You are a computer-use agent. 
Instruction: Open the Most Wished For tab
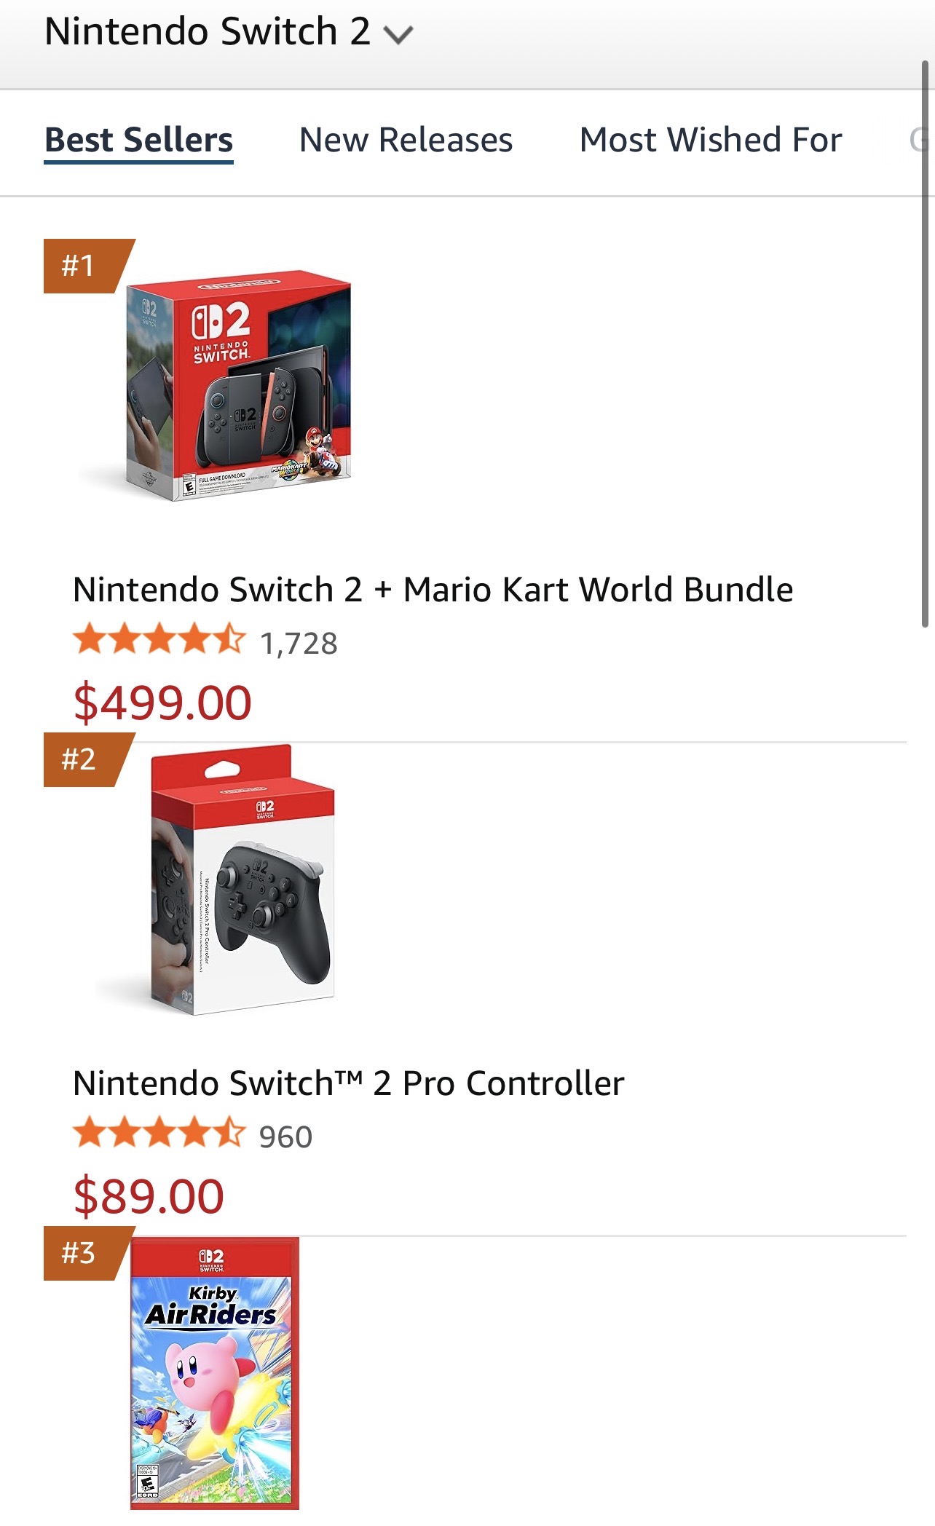tap(710, 140)
